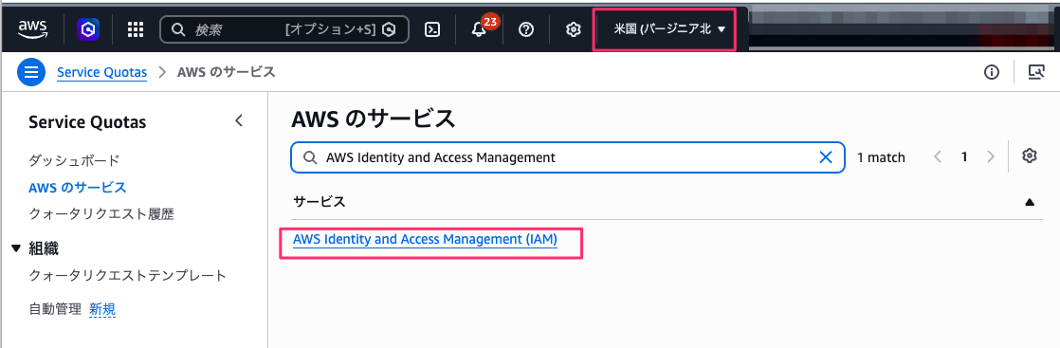1060x348 pixels.
Task: Open the US Virginia region dropdown
Action: pyautogui.click(x=668, y=29)
